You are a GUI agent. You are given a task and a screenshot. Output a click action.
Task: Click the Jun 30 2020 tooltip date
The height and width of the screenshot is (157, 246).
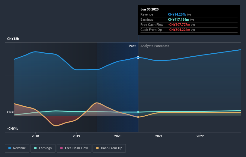coord(150,9)
